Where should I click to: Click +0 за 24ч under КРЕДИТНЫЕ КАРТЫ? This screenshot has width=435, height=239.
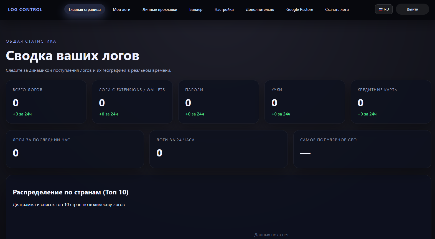click(x=367, y=114)
